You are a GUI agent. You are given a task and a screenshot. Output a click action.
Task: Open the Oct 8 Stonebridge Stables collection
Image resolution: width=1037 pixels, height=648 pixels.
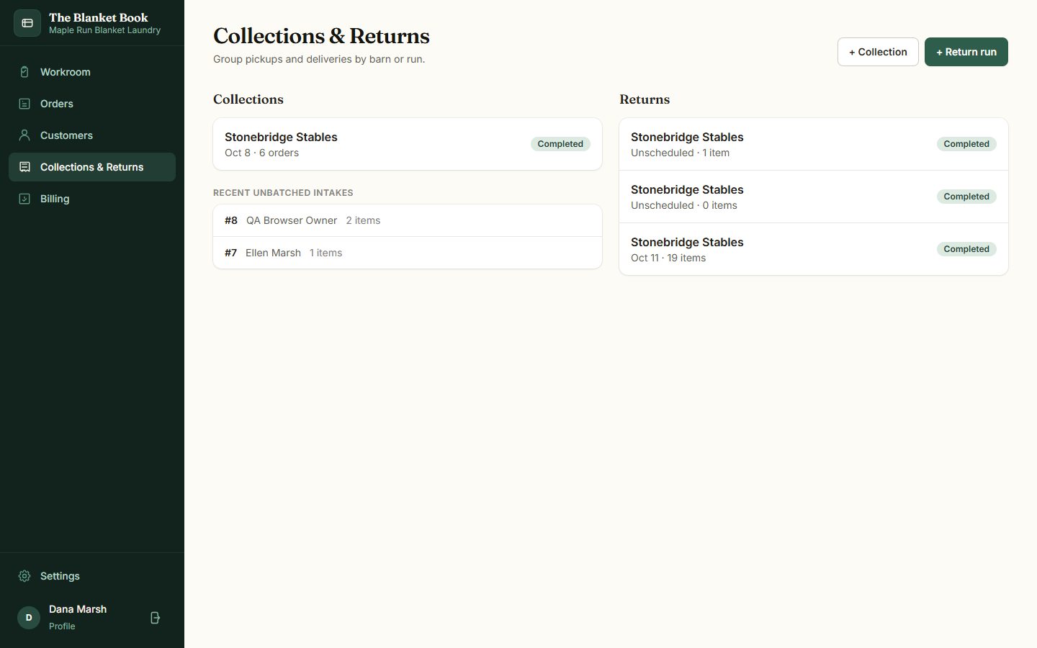(408, 144)
